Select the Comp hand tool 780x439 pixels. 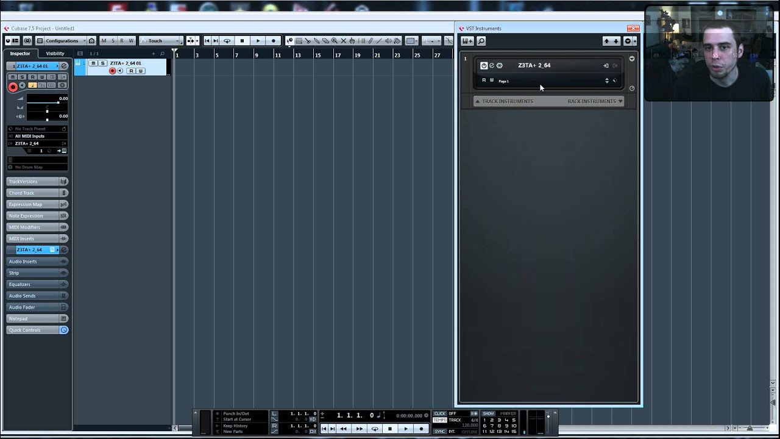[x=352, y=41]
